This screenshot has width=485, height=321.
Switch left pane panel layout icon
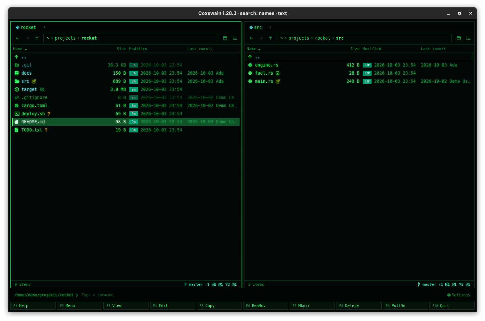click(225, 38)
